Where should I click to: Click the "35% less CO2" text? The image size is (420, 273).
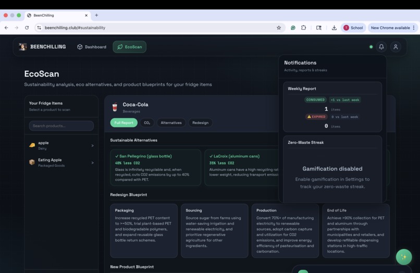coord(222,163)
